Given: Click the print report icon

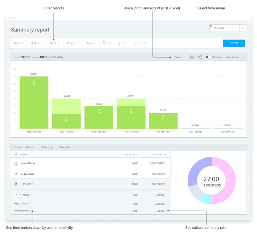Looking at the screenshot, I should 192,57.
